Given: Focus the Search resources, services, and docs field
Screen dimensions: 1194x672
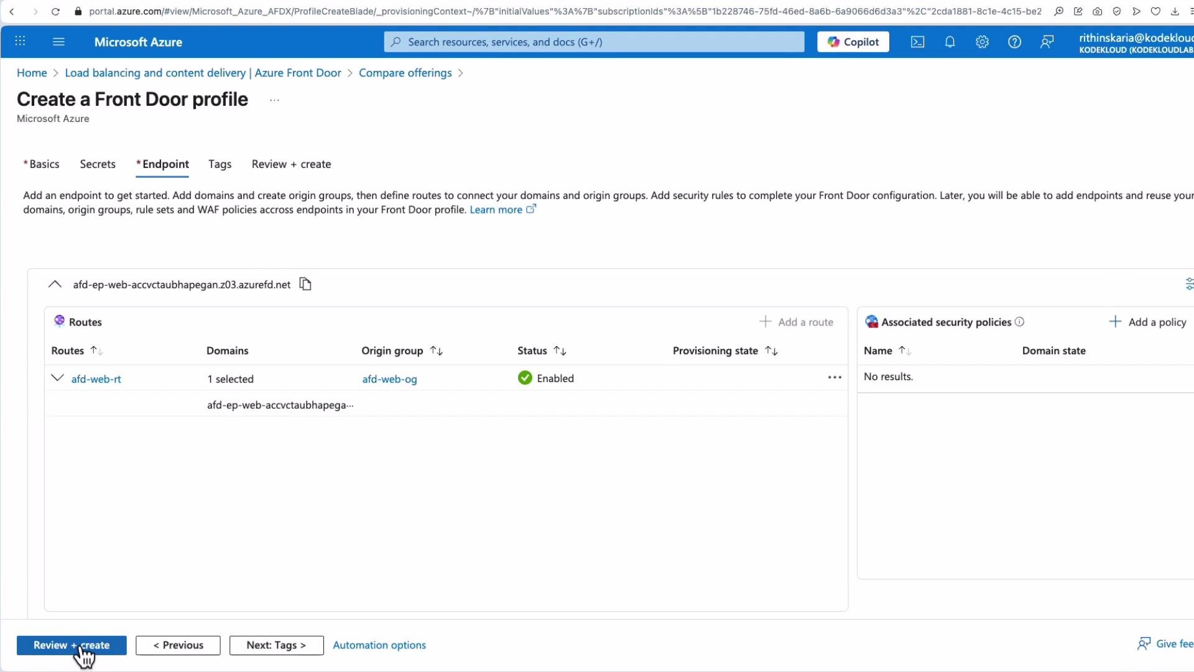Looking at the screenshot, I should [594, 42].
